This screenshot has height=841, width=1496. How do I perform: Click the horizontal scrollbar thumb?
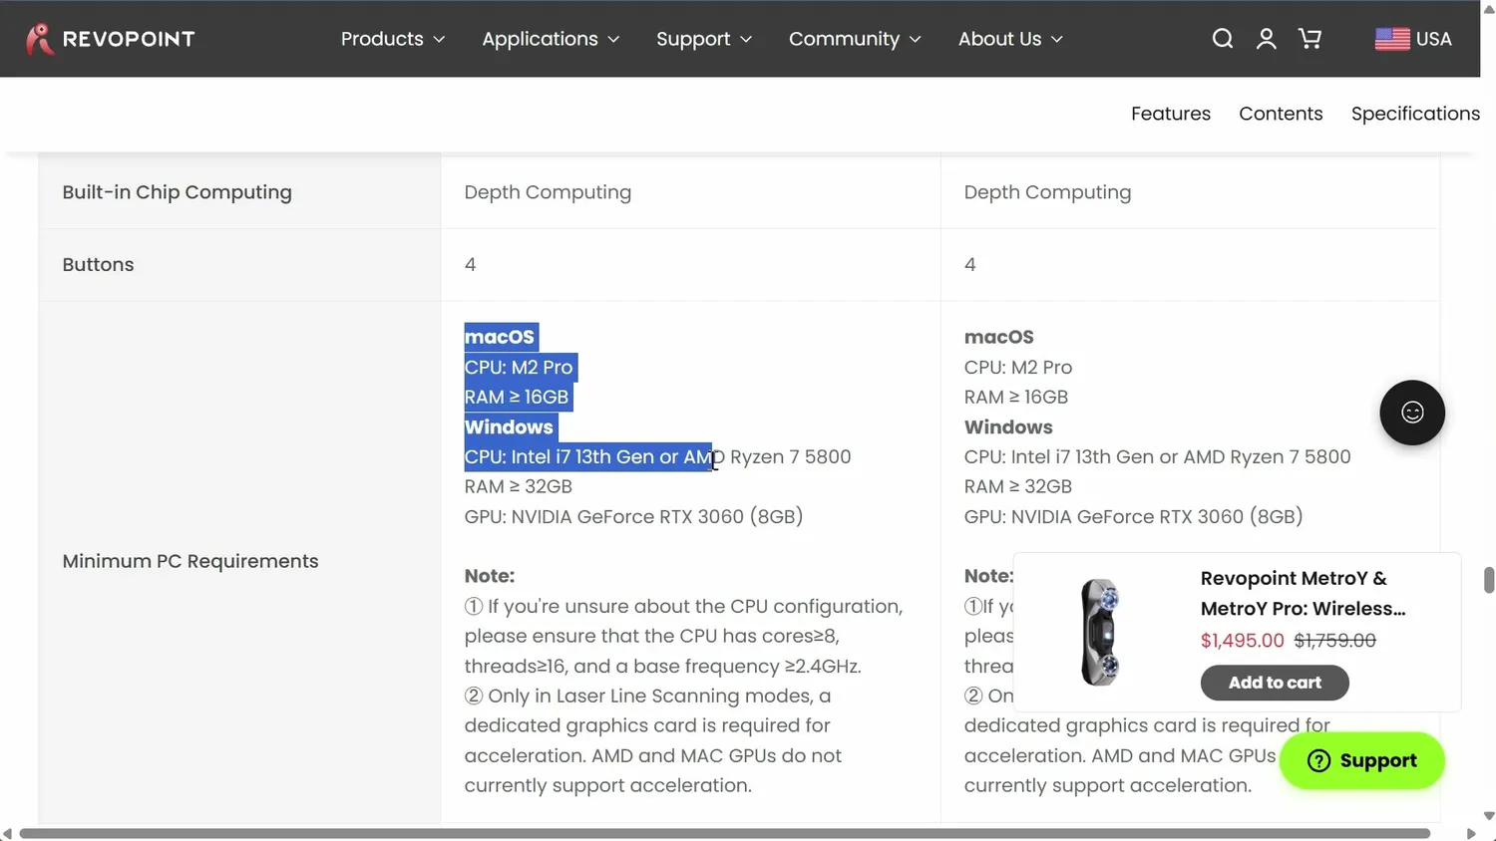[725, 833]
